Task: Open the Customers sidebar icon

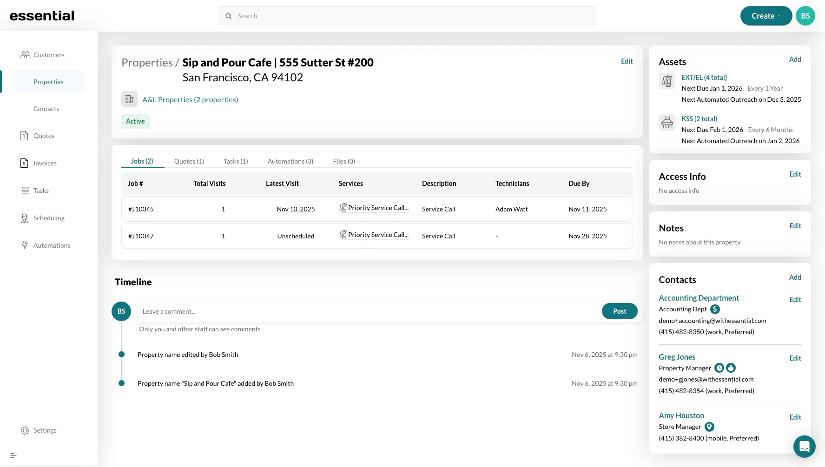Action: (25, 55)
